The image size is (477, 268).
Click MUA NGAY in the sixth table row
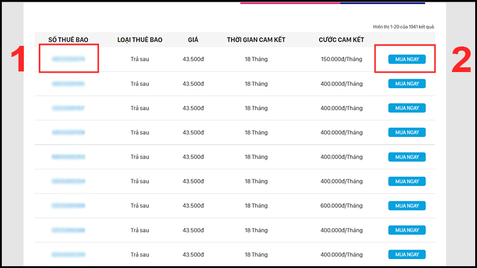(407, 181)
